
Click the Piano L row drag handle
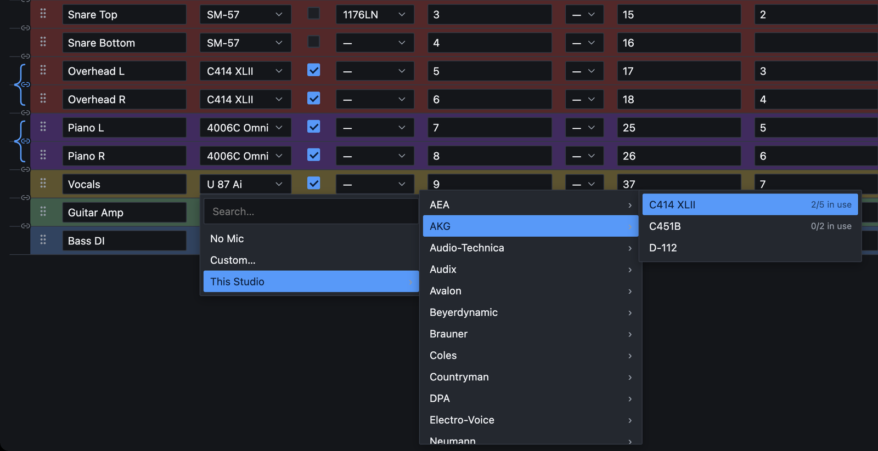43,127
